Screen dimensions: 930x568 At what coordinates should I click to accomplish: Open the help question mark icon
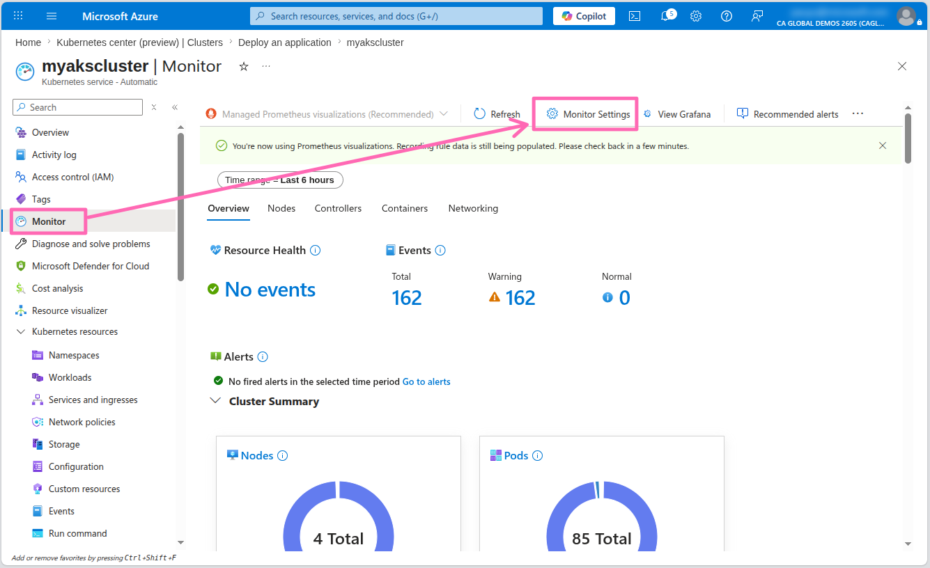coord(727,16)
